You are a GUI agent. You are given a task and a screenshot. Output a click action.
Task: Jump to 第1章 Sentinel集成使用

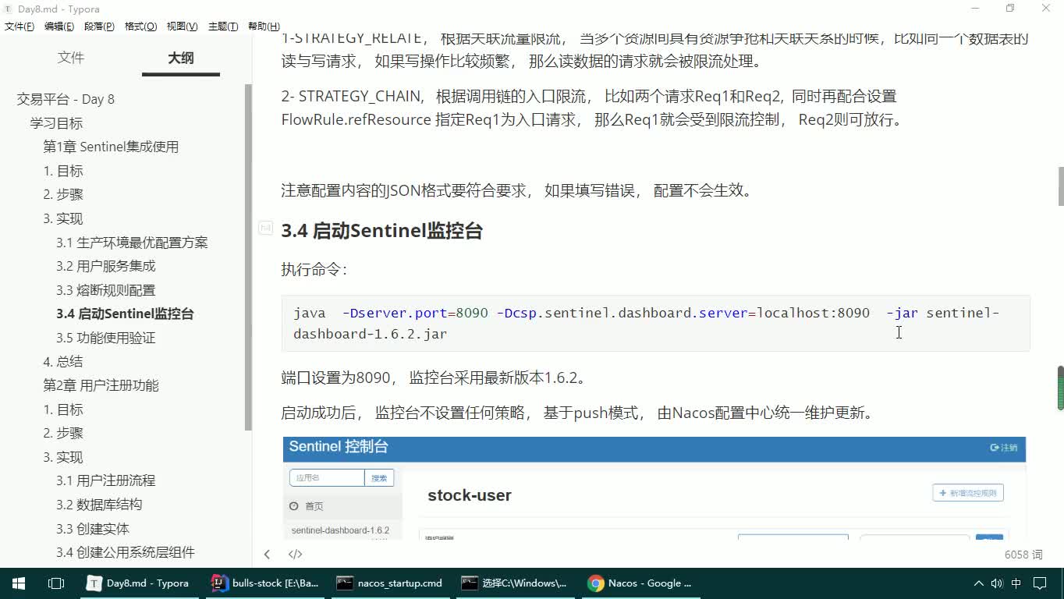click(x=111, y=147)
